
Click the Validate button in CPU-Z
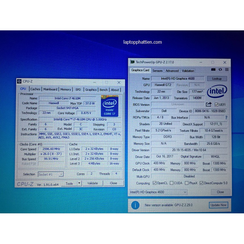[x=92, y=183]
